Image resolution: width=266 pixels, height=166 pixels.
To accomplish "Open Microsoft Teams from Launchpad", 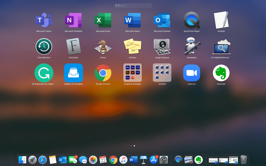I will point(44,20).
